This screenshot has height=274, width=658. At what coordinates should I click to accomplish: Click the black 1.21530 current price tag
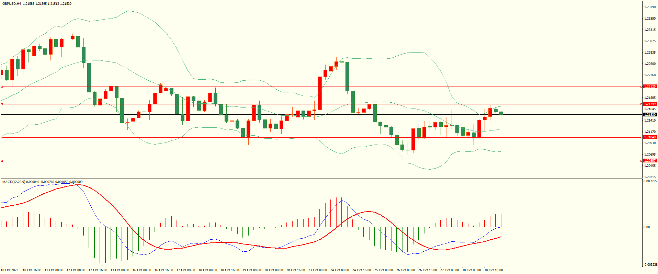pos(650,115)
